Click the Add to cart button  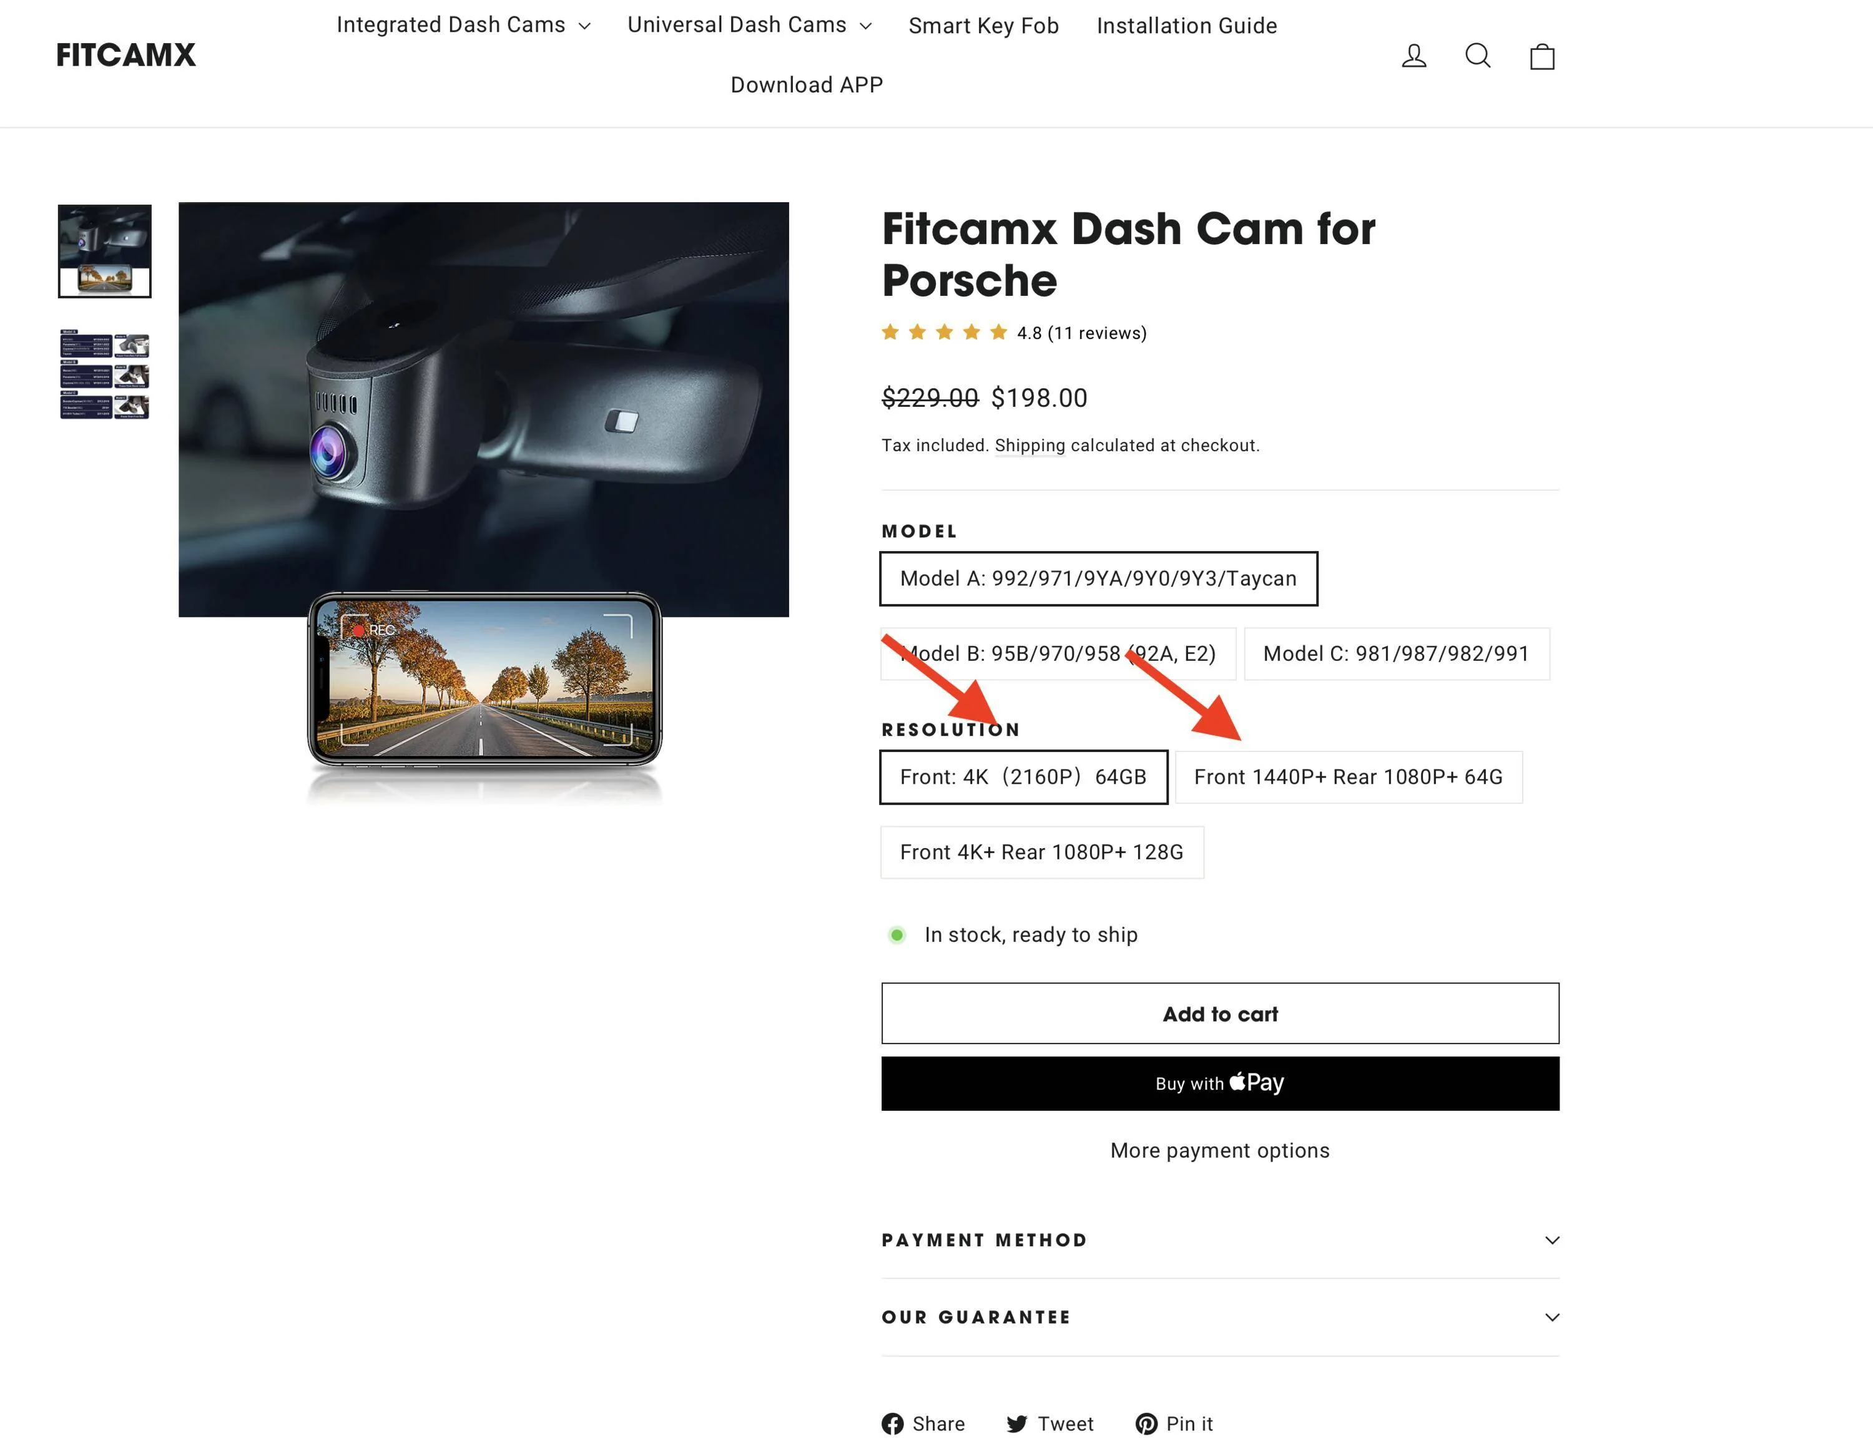click(x=1221, y=1014)
